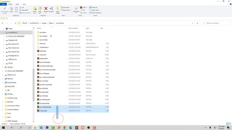This screenshot has width=232, height=130.
Task: Switch to the Home tab
Action: tap(10, 4)
